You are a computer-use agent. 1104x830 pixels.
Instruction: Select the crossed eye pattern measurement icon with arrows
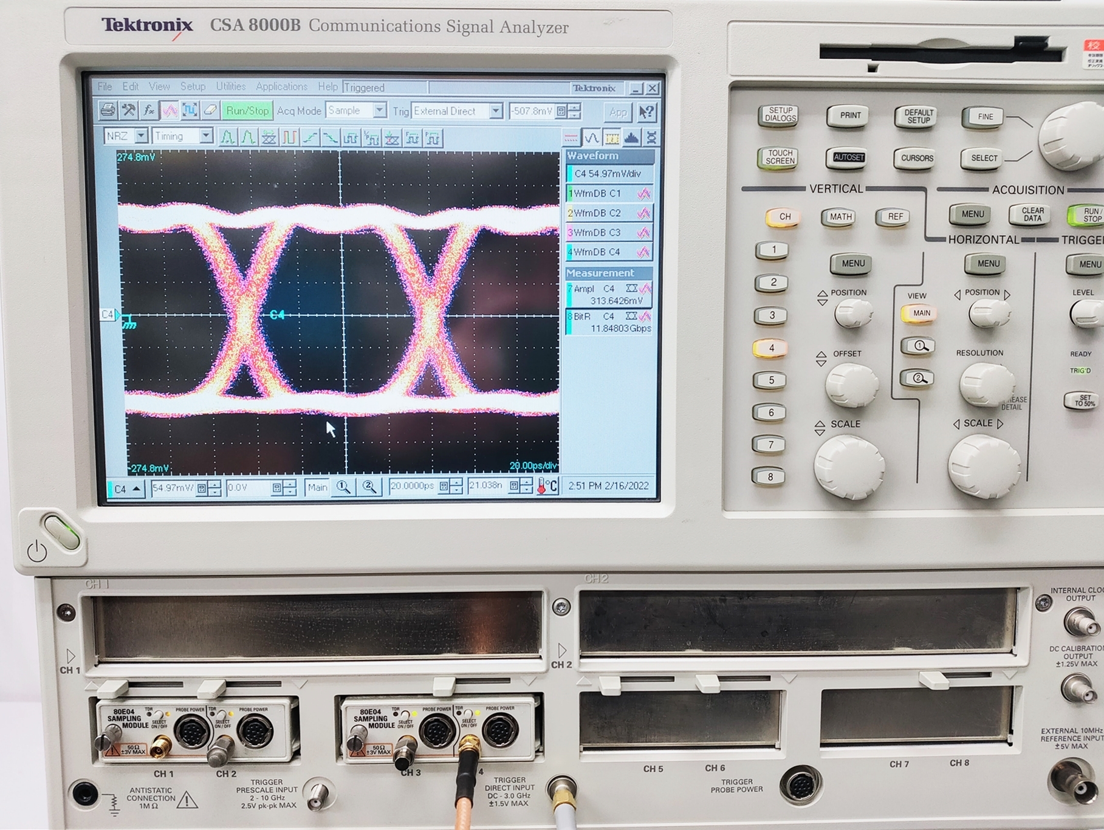pos(269,137)
